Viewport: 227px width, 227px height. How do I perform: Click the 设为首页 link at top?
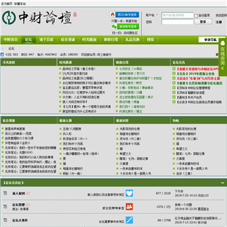(7, 4)
